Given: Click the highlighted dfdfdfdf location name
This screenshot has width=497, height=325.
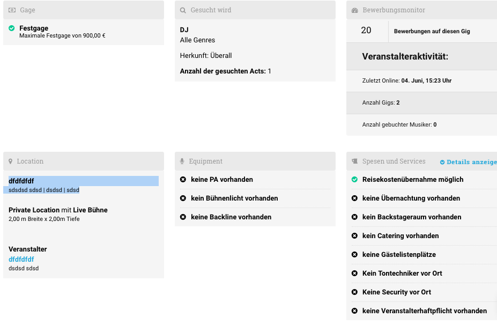Looking at the screenshot, I should tap(21, 181).
